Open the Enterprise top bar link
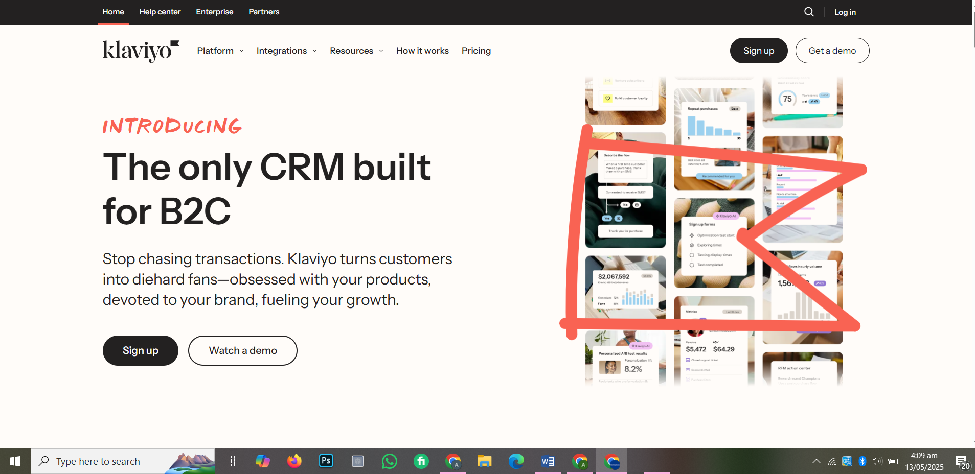The width and height of the screenshot is (975, 474). pyautogui.click(x=215, y=12)
